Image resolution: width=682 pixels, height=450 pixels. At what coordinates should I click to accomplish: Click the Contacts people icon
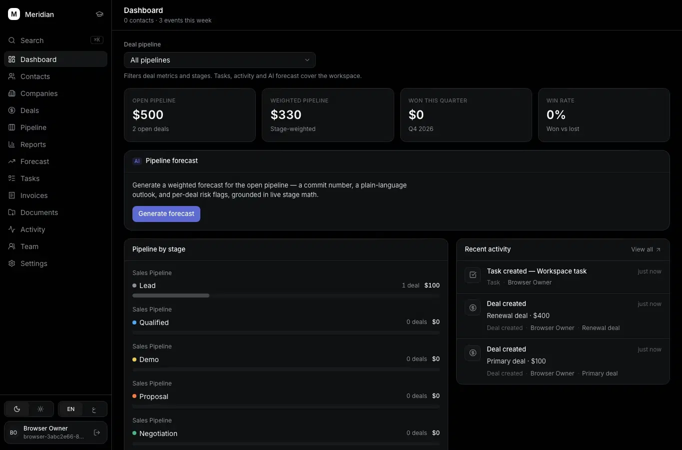coord(11,76)
